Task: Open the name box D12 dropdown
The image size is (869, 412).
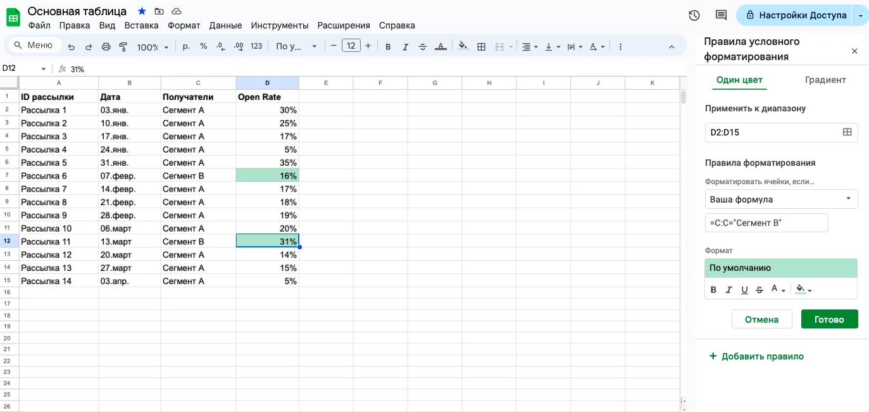Action: (44, 68)
